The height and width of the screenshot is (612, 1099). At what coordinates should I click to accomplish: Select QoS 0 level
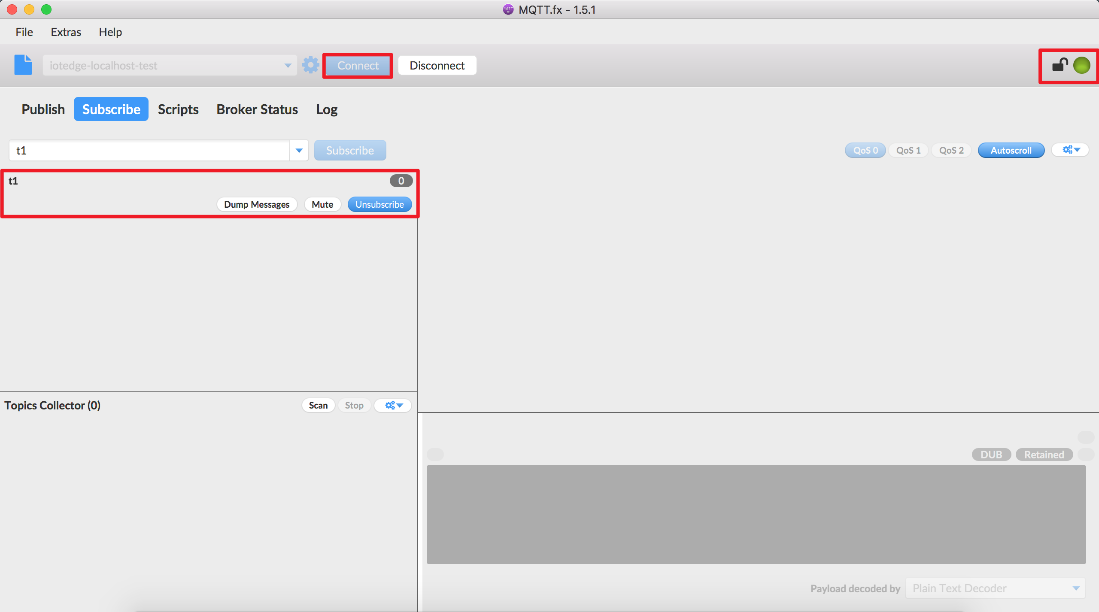click(865, 150)
